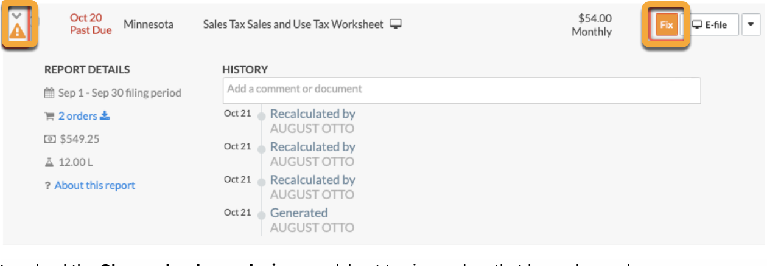Click the shopping cart orders icon
The height and width of the screenshot is (266, 767).
pyautogui.click(x=49, y=116)
